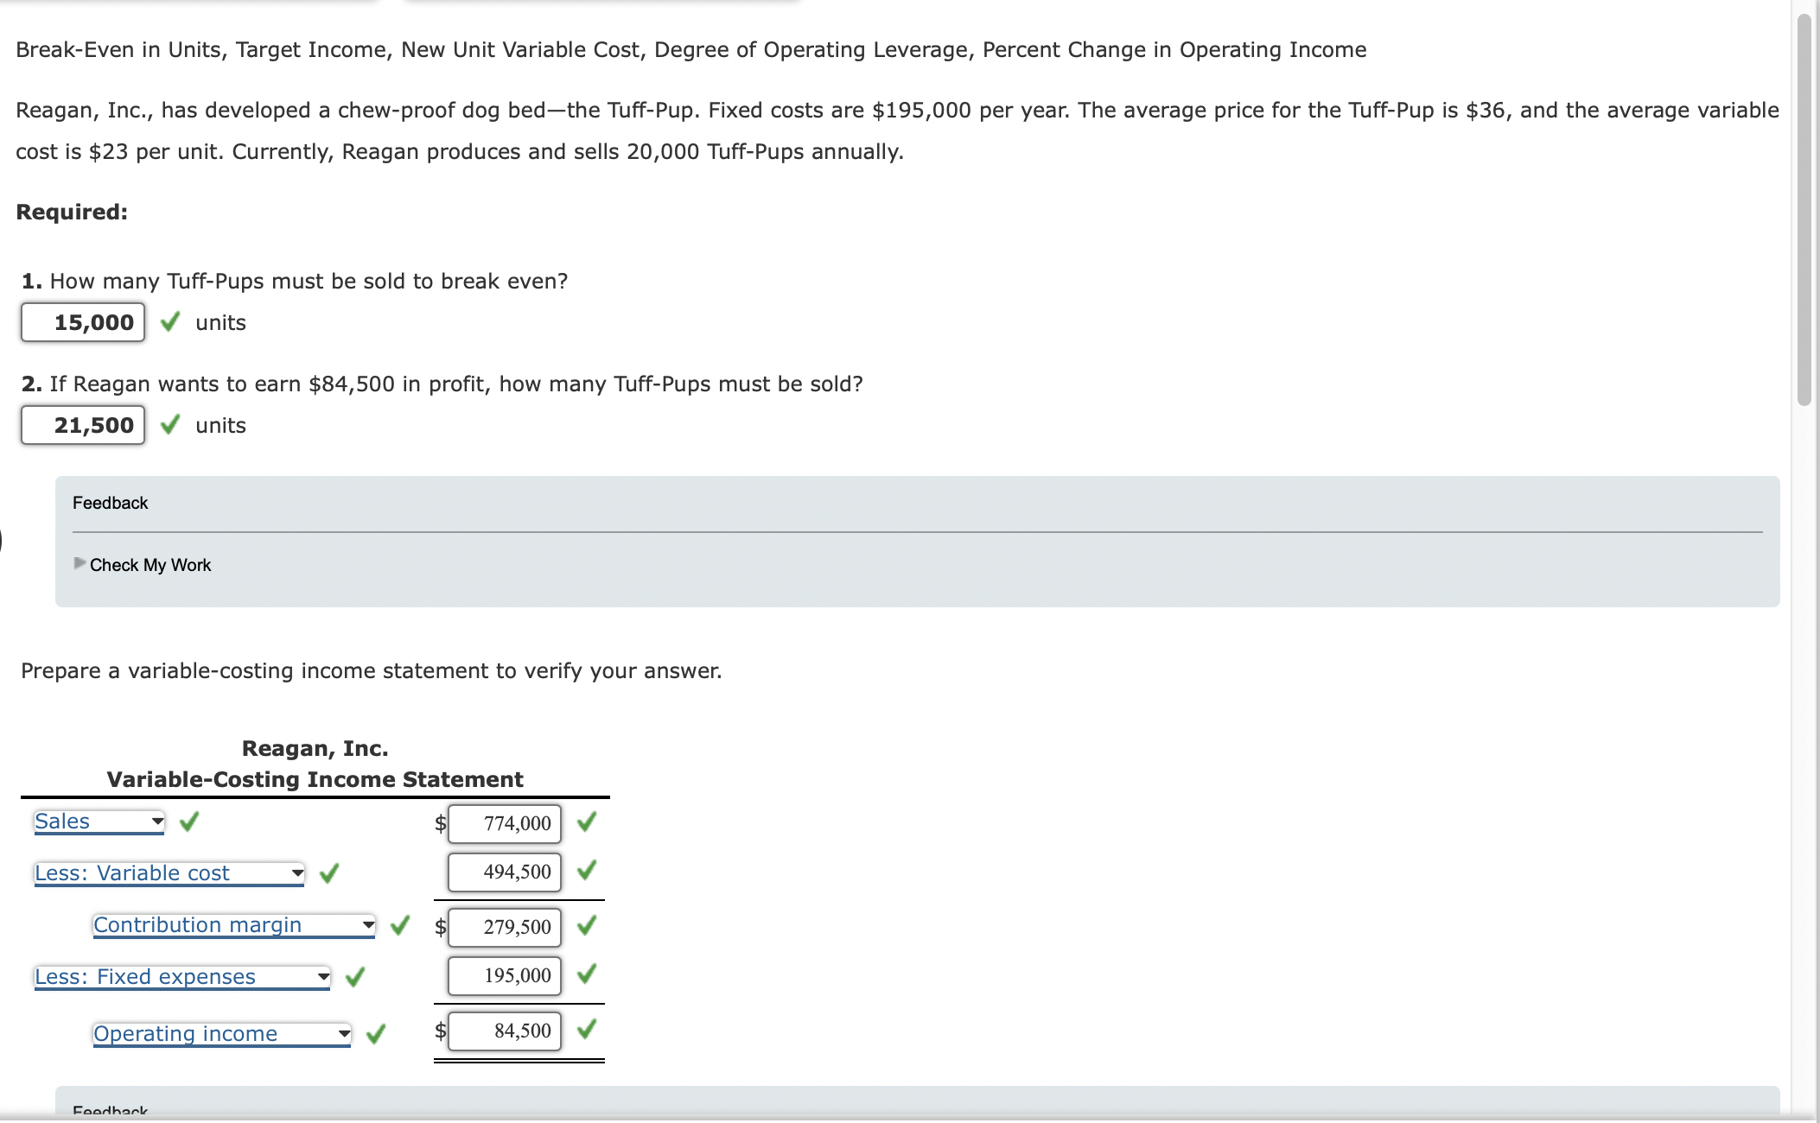This screenshot has width=1820, height=1123.
Task: Open the Less: Variable cost dropdown
Action: coord(298,873)
